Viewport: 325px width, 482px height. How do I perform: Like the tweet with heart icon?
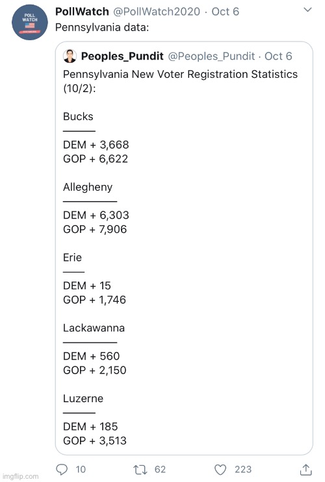220,470
